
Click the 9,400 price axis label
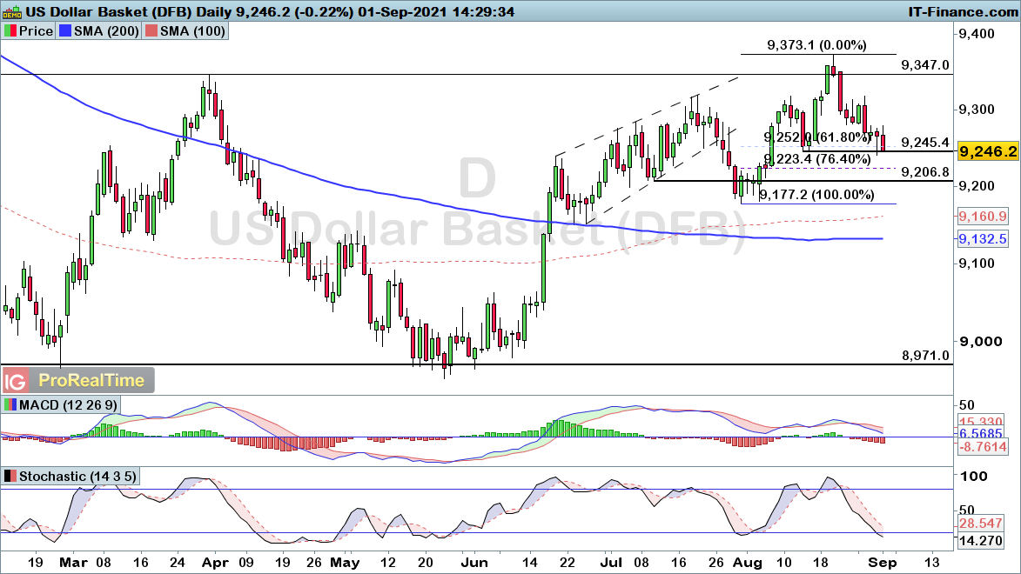(x=977, y=33)
